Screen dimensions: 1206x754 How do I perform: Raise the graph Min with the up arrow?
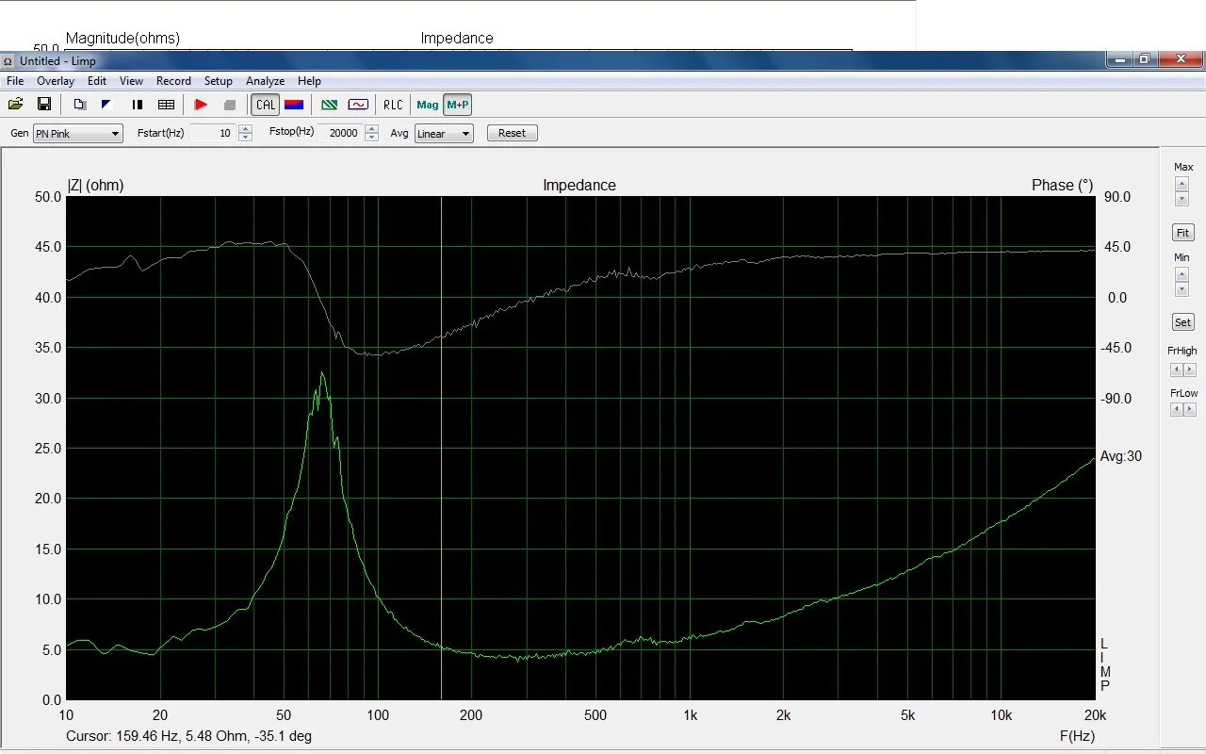1182,274
